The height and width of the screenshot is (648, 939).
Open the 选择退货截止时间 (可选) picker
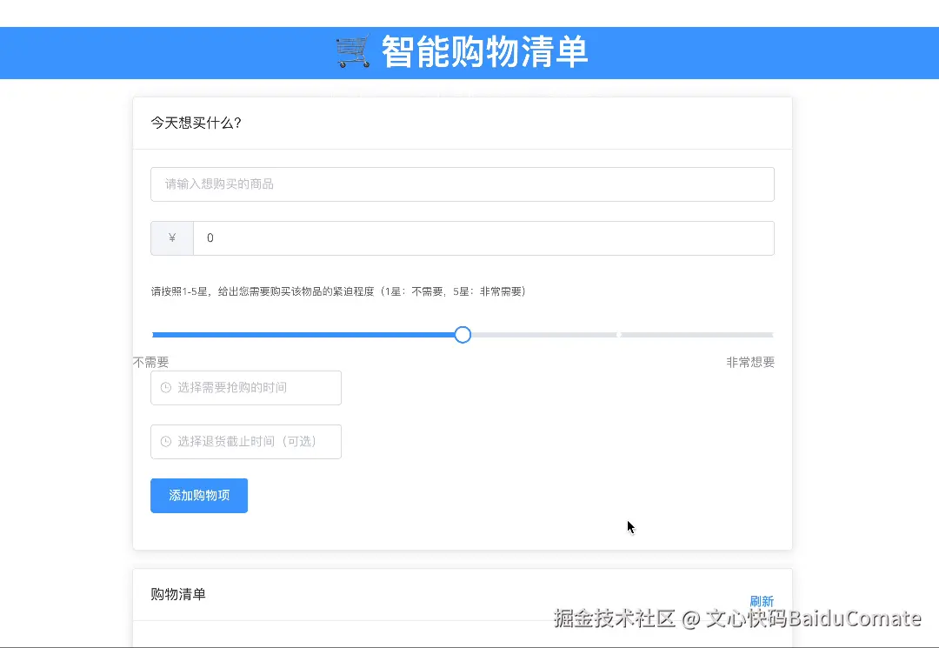[246, 442]
